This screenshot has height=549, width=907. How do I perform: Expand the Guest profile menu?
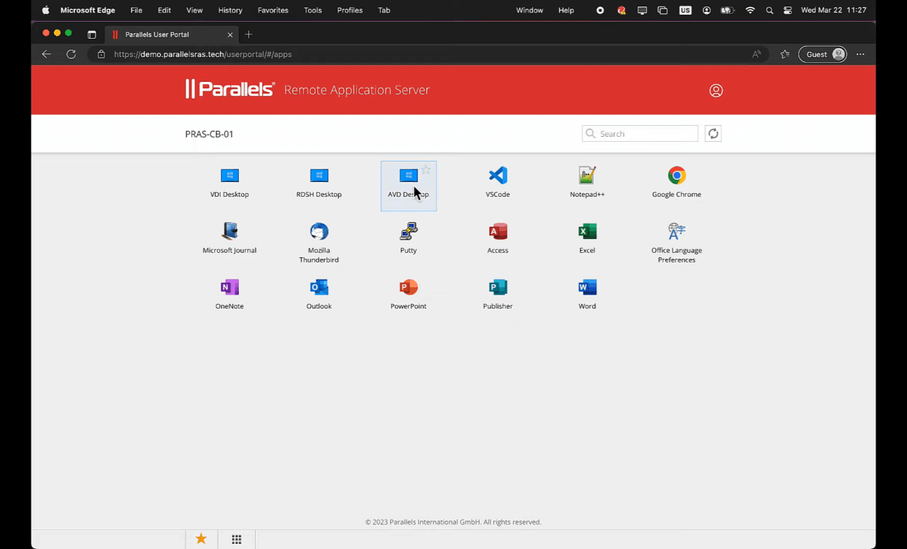822,54
